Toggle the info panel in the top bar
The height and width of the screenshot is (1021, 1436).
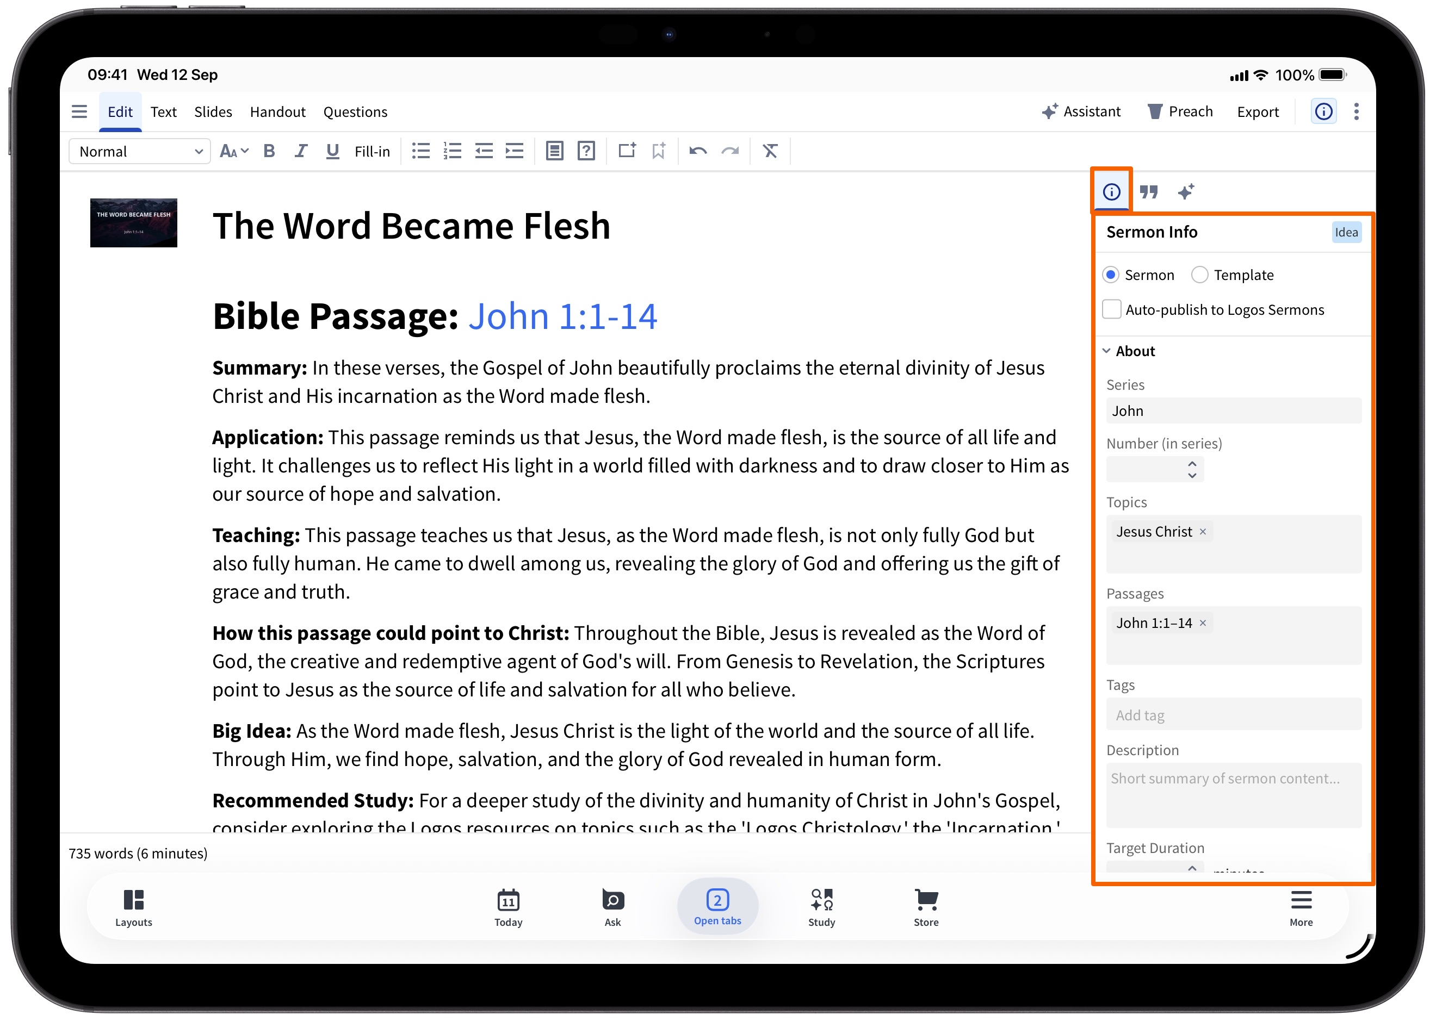[1324, 112]
